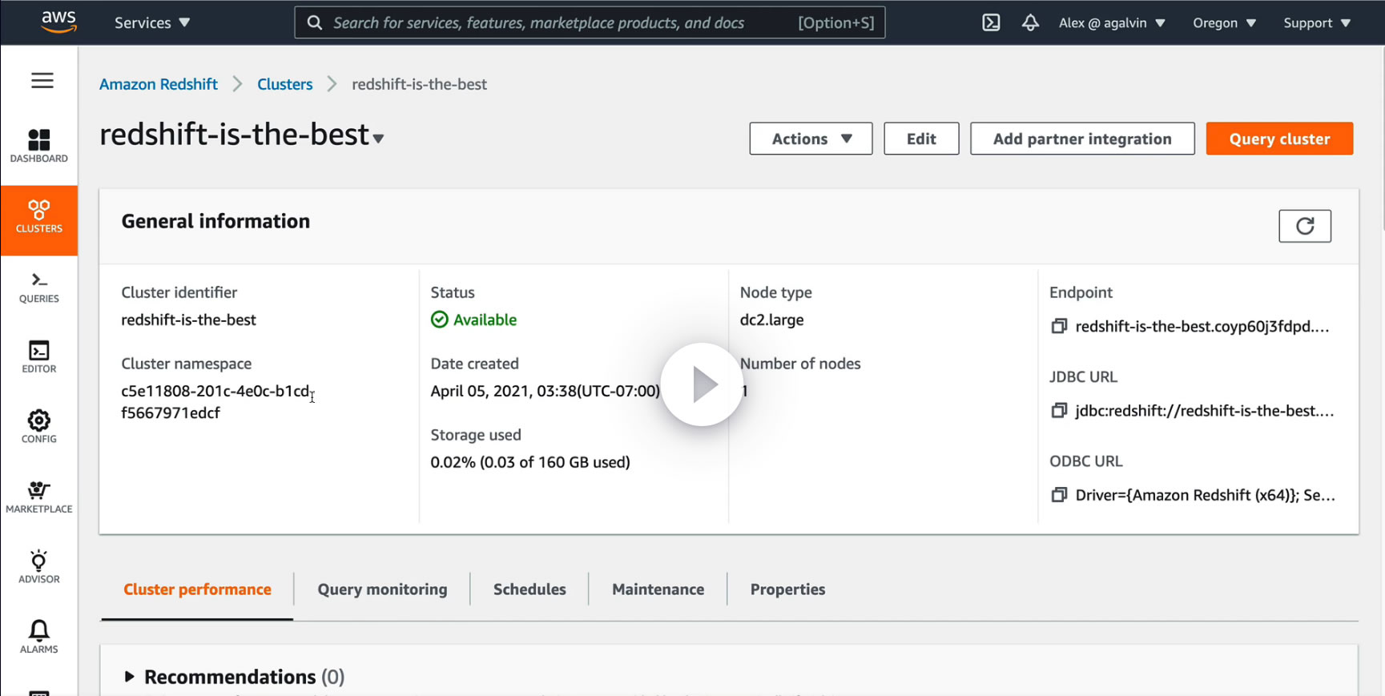This screenshot has height=696, width=1385.
Task: Click the AWS search field
Action: pos(590,22)
